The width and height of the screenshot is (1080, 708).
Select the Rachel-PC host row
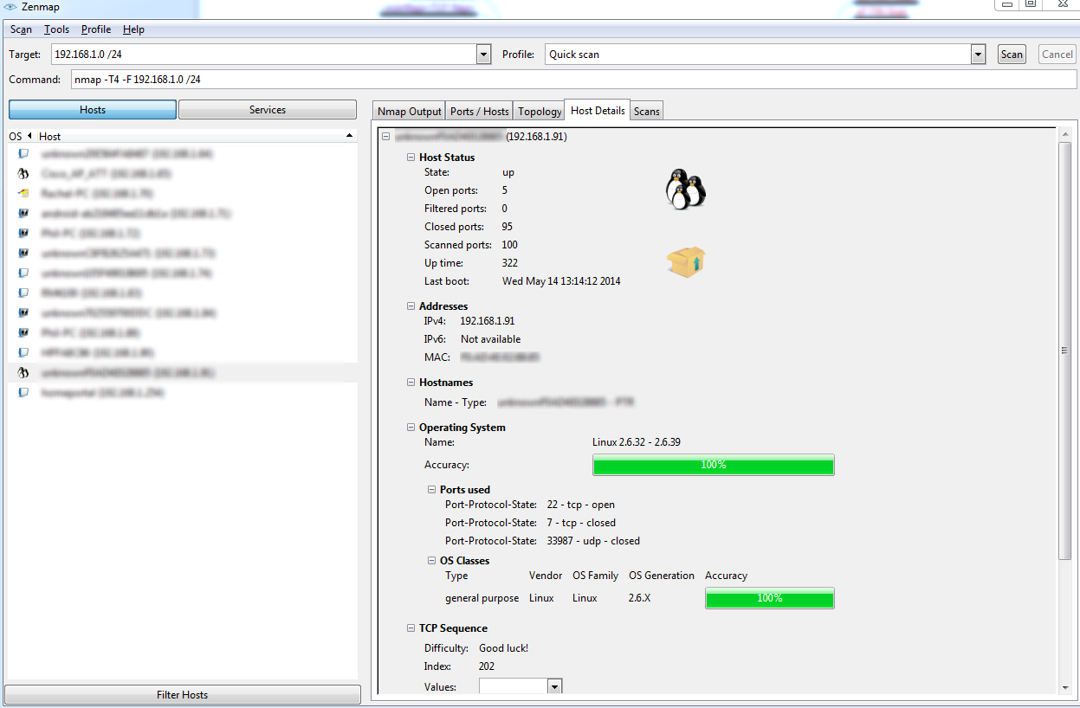pyautogui.click(x=183, y=193)
